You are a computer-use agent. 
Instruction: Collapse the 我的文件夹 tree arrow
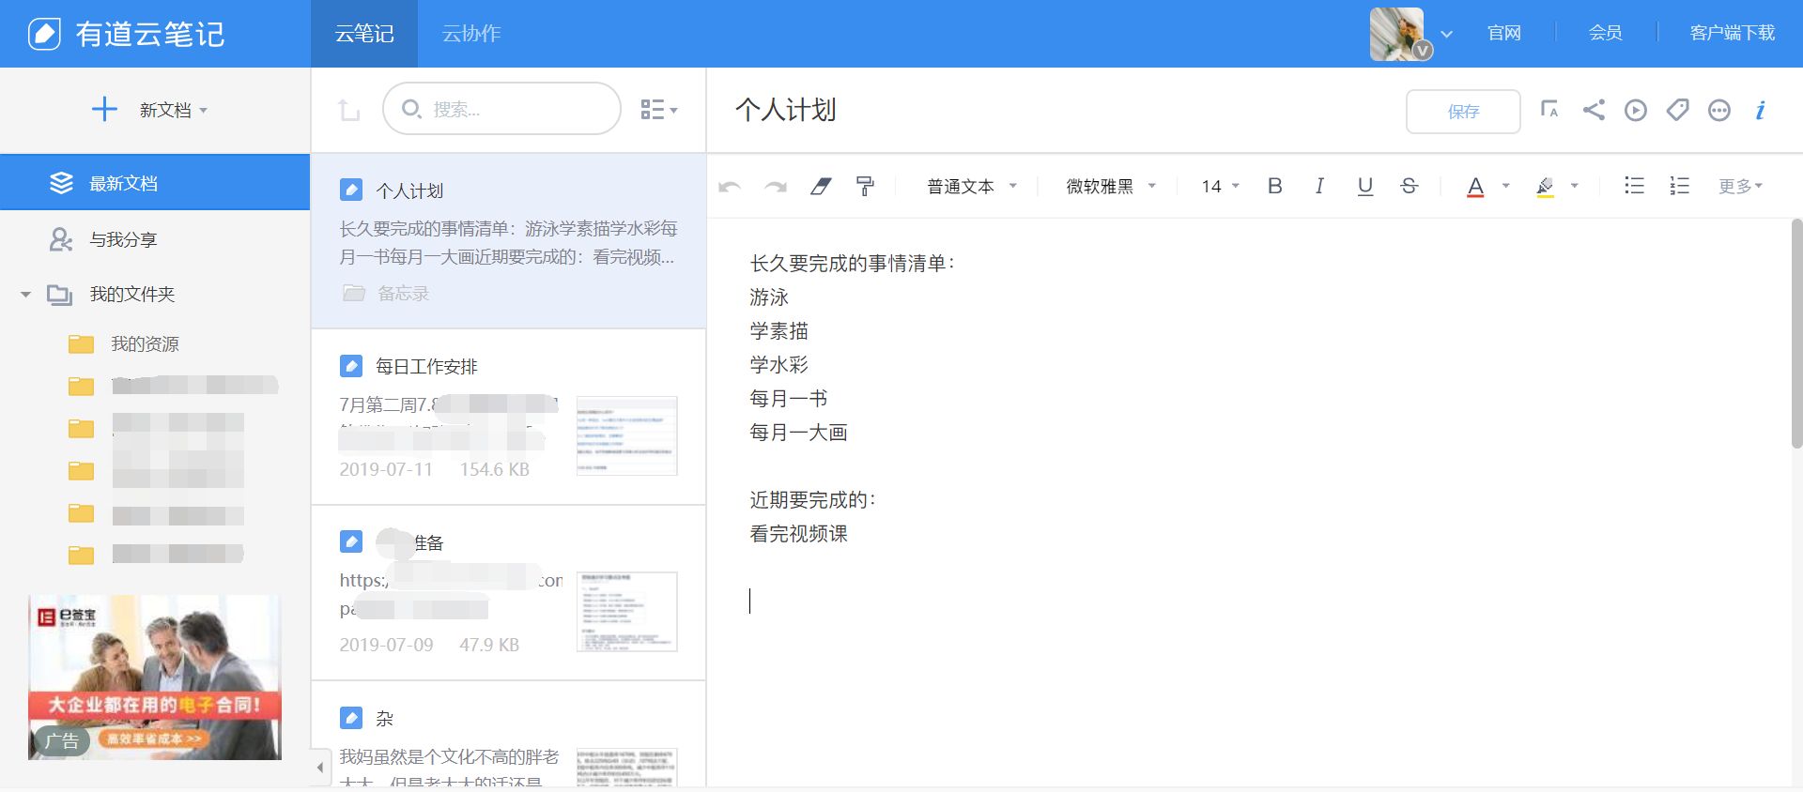coord(25,295)
